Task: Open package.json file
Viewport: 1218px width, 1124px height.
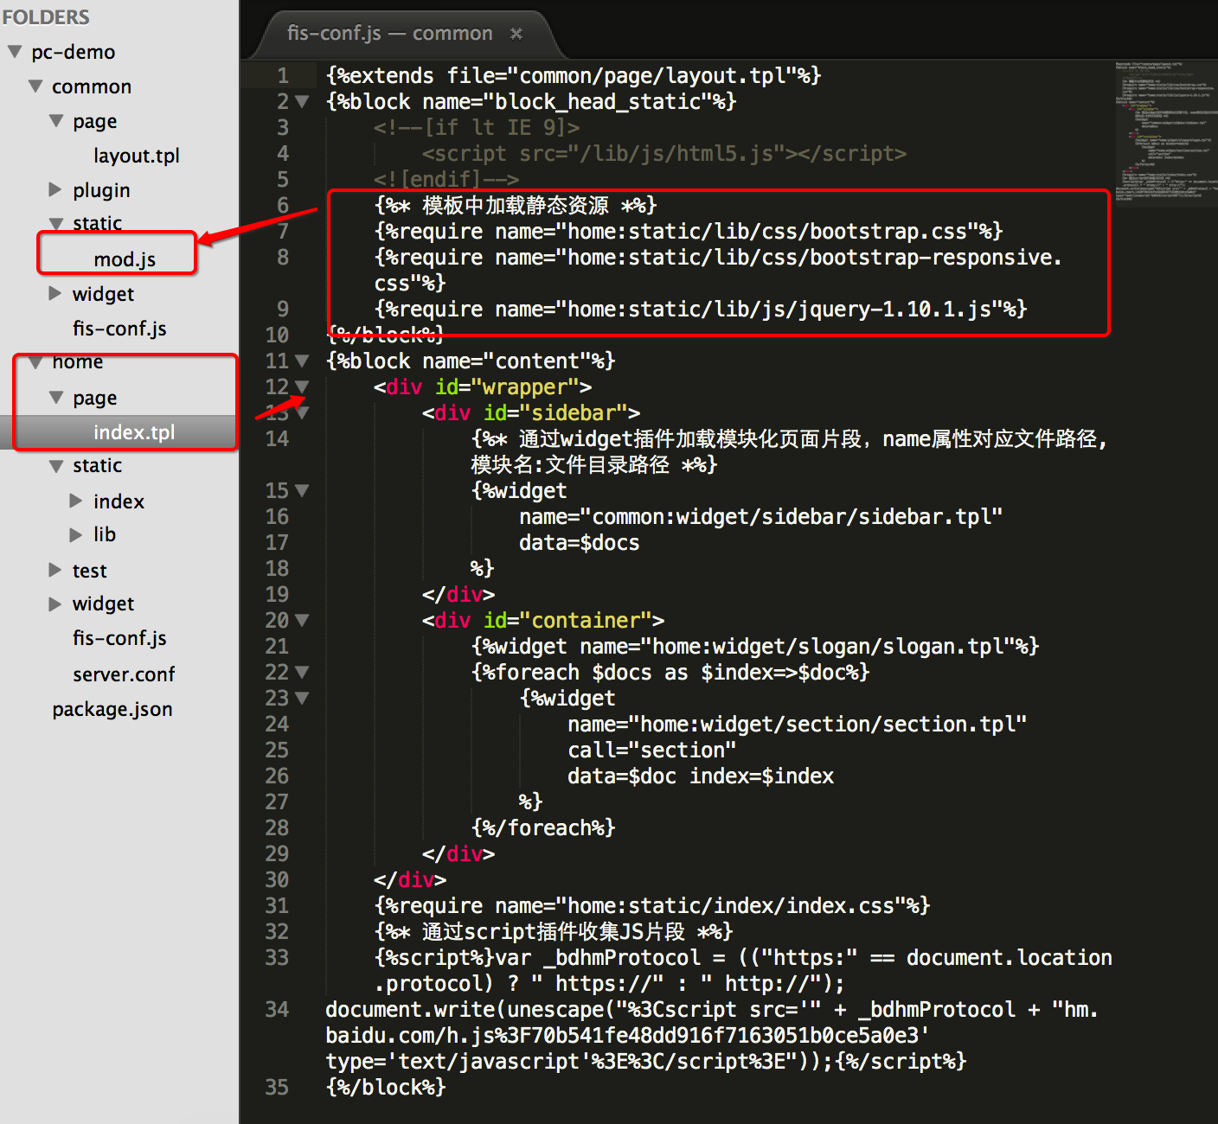Action: pos(112,709)
